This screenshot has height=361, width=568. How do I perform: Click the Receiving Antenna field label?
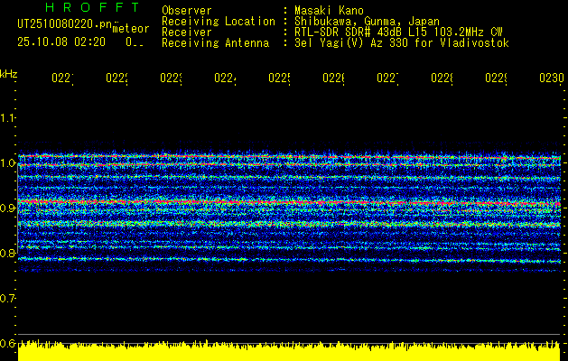coord(215,42)
